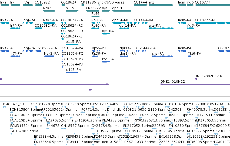Select the Ir7g gene arrow
230x146 pixels.
(x=28, y=5)
